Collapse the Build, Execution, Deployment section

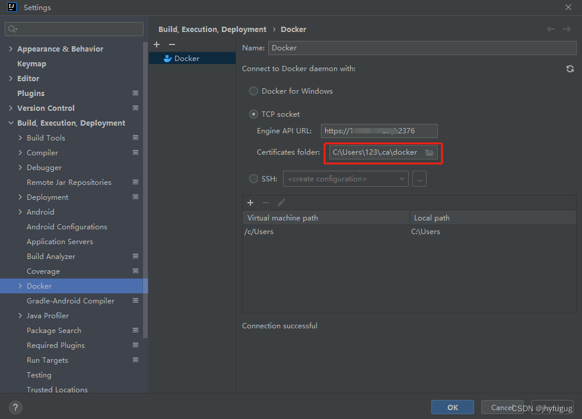coord(11,123)
